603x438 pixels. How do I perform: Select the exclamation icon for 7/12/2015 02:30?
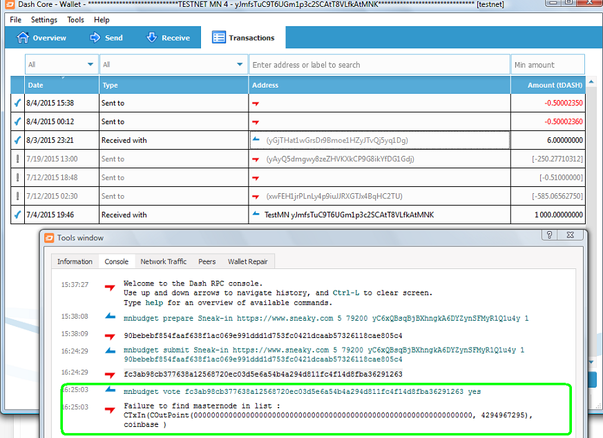pos(17,196)
